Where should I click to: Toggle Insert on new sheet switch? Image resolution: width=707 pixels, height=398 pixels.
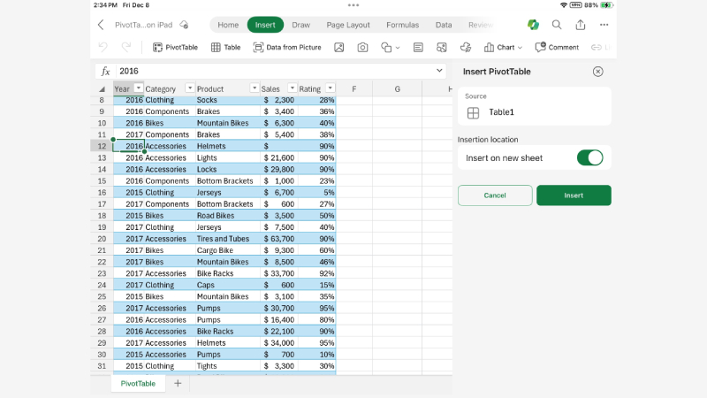point(589,158)
